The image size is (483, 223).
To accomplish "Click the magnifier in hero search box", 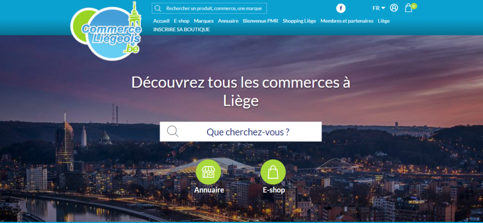I will [x=173, y=131].
